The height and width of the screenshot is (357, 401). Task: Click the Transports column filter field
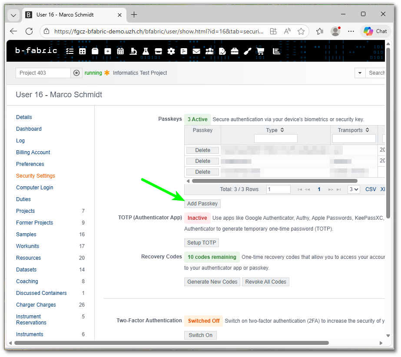pyautogui.click(x=354, y=139)
